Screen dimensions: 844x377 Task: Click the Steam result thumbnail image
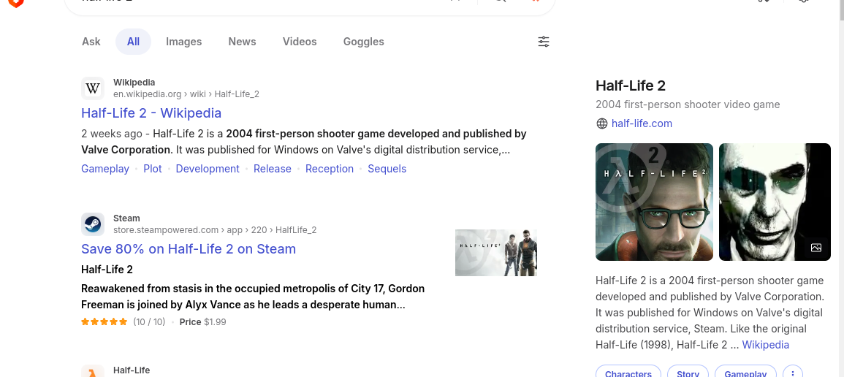point(495,253)
